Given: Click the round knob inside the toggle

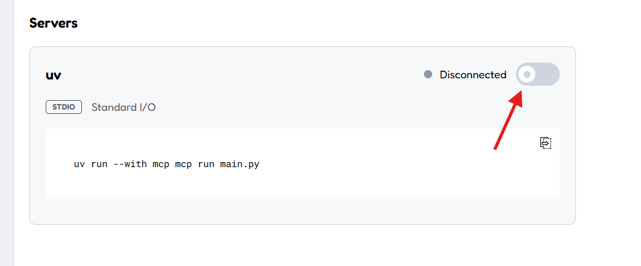Looking at the screenshot, I should [x=527, y=74].
